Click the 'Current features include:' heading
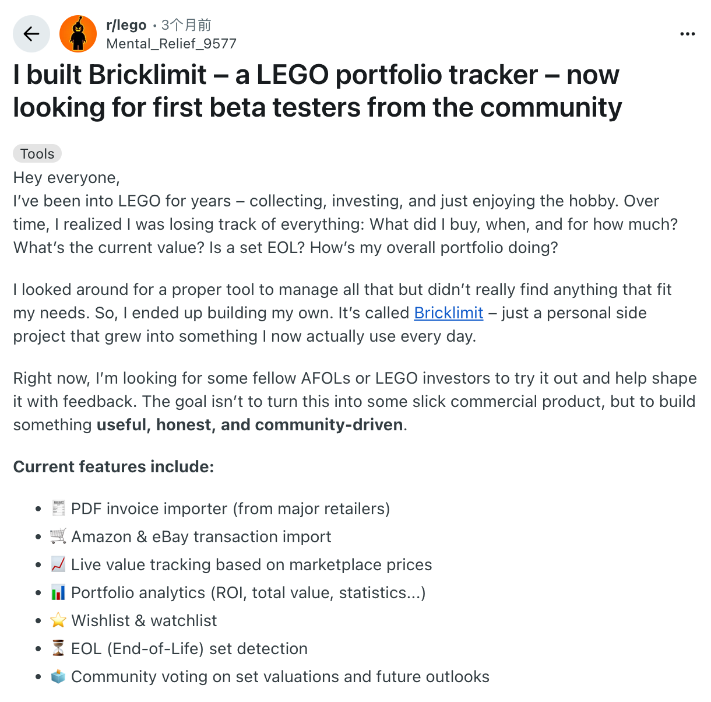Screen dimensions: 711x702 (114, 467)
